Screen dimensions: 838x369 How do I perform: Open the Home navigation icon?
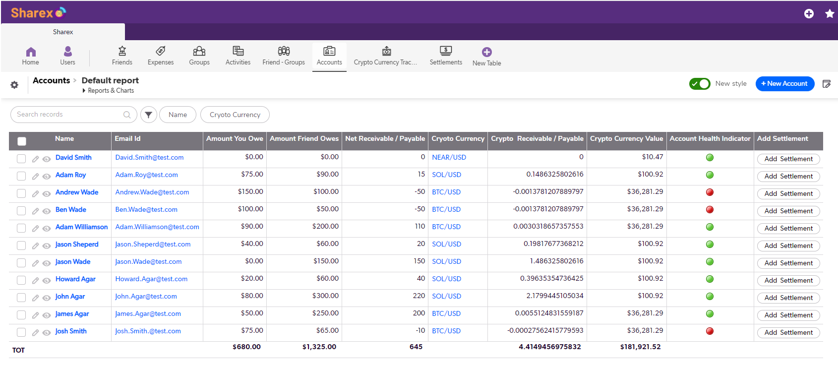[x=31, y=52]
